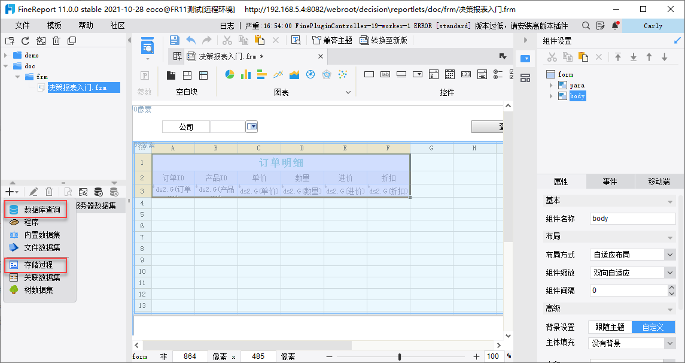Open the 社区 menu

click(x=117, y=26)
